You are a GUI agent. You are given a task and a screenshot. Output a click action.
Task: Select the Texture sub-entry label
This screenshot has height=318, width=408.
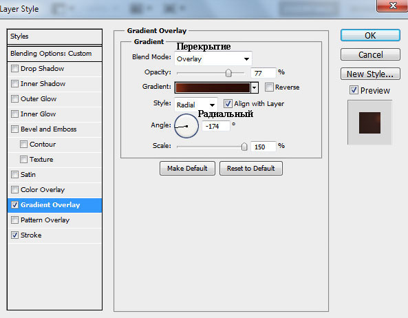[x=41, y=159]
